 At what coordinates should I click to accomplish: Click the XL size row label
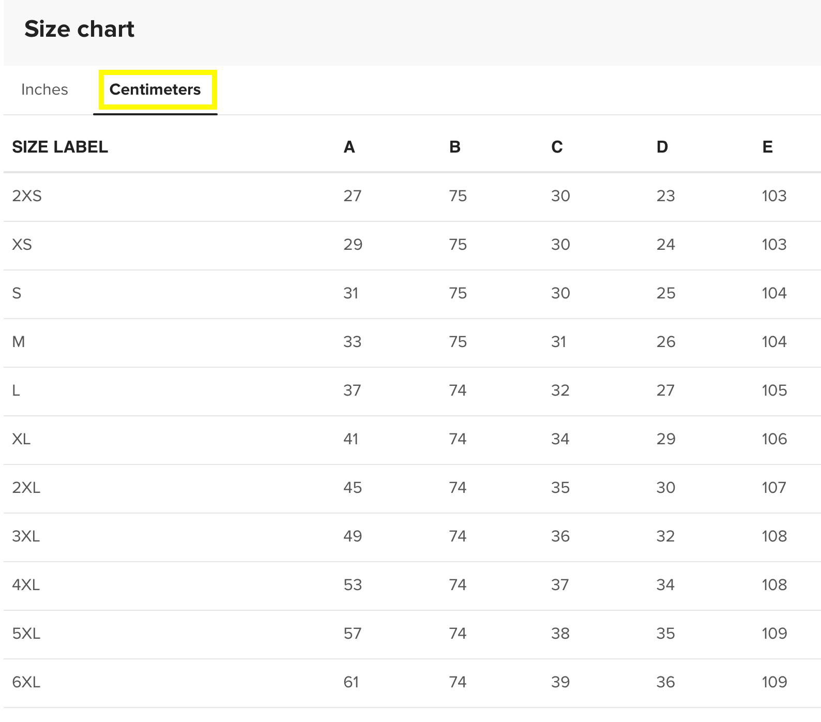click(x=21, y=439)
